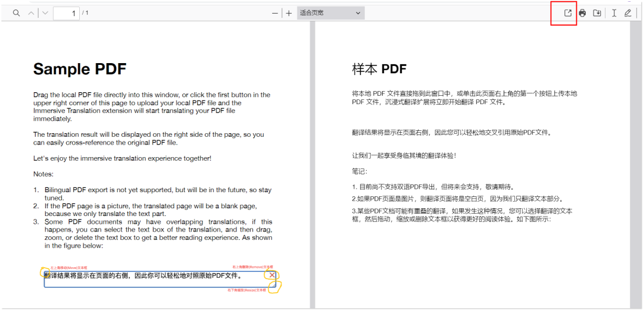This screenshot has height=310, width=643.
Task: Go to previous page with up arrow
Action: [31, 13]
